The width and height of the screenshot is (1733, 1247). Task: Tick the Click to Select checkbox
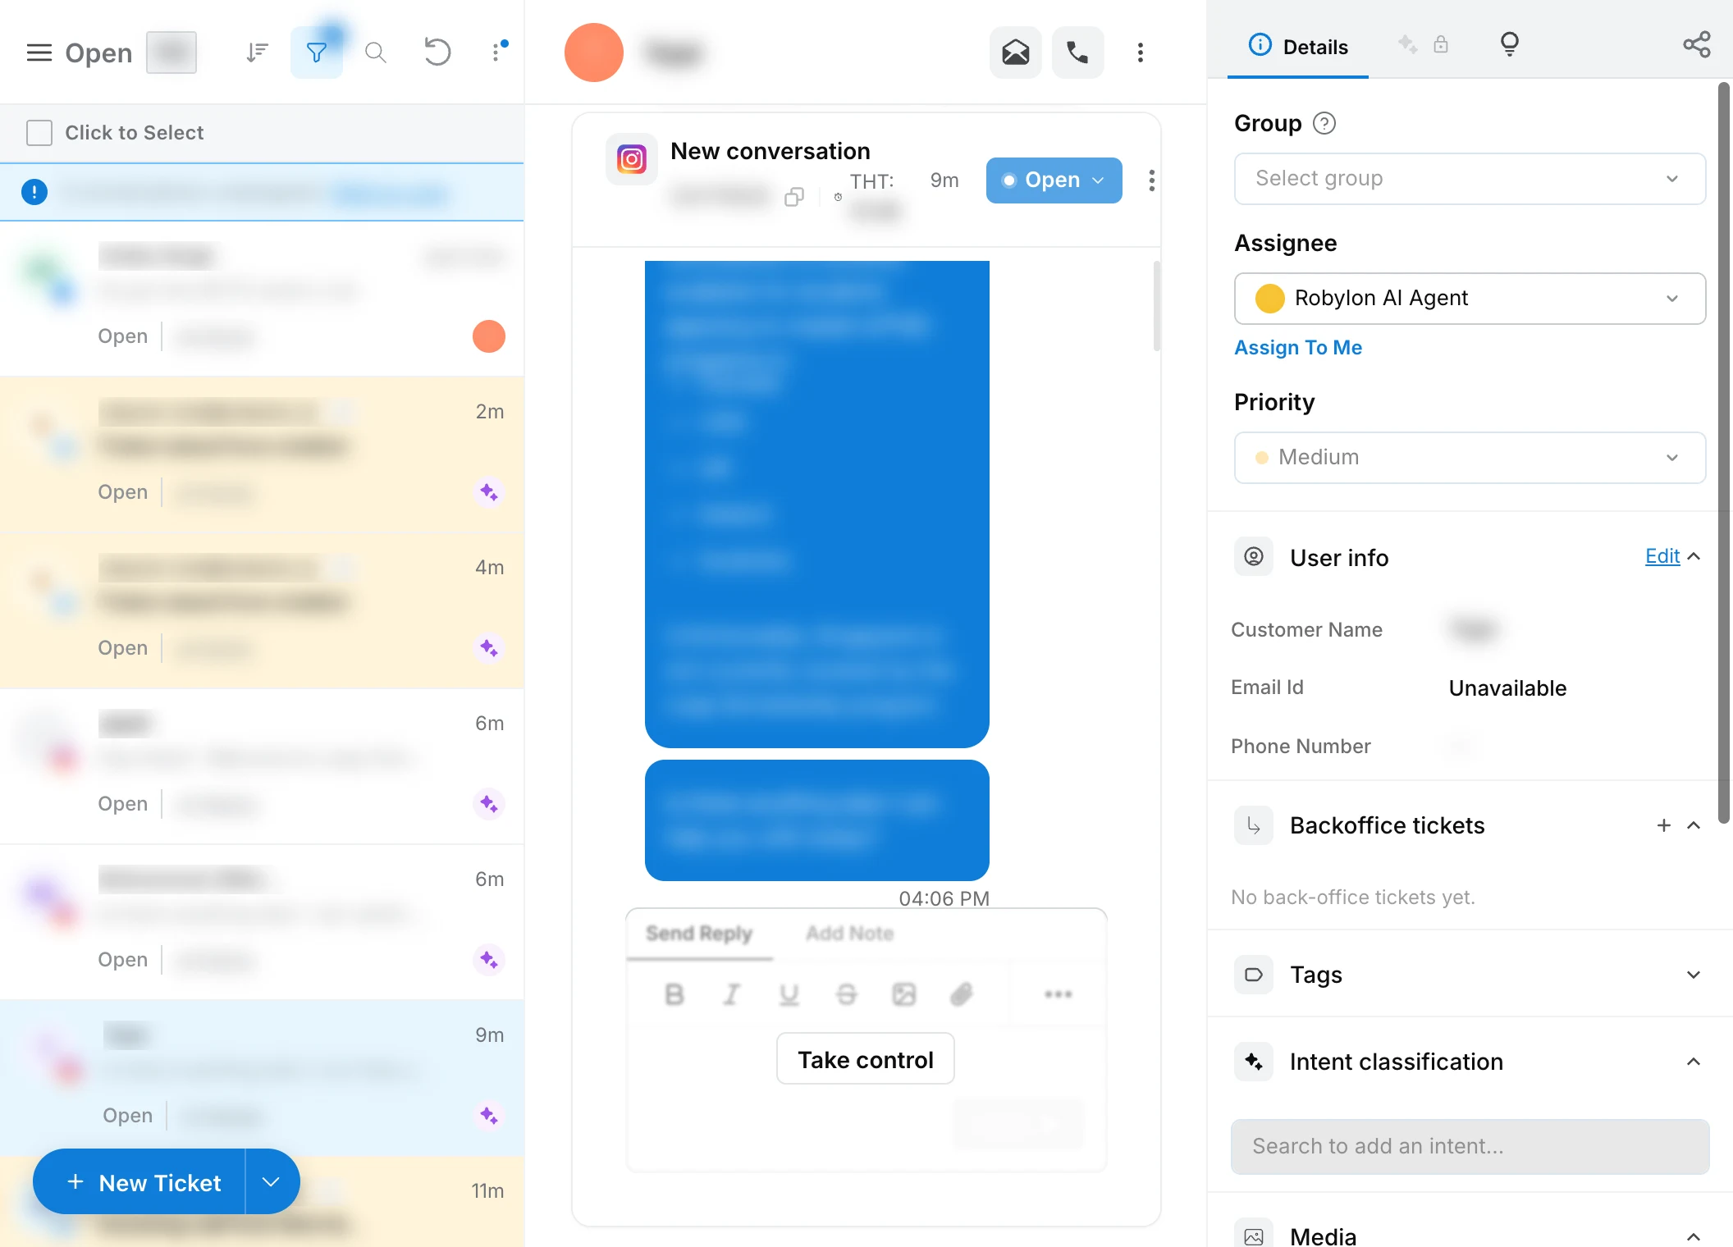[39, 133]
